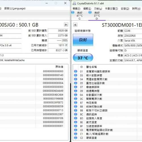Screen dimensions: 142x142
Task: Select raw value 000000000000A
Action: (x=53, y=83)
